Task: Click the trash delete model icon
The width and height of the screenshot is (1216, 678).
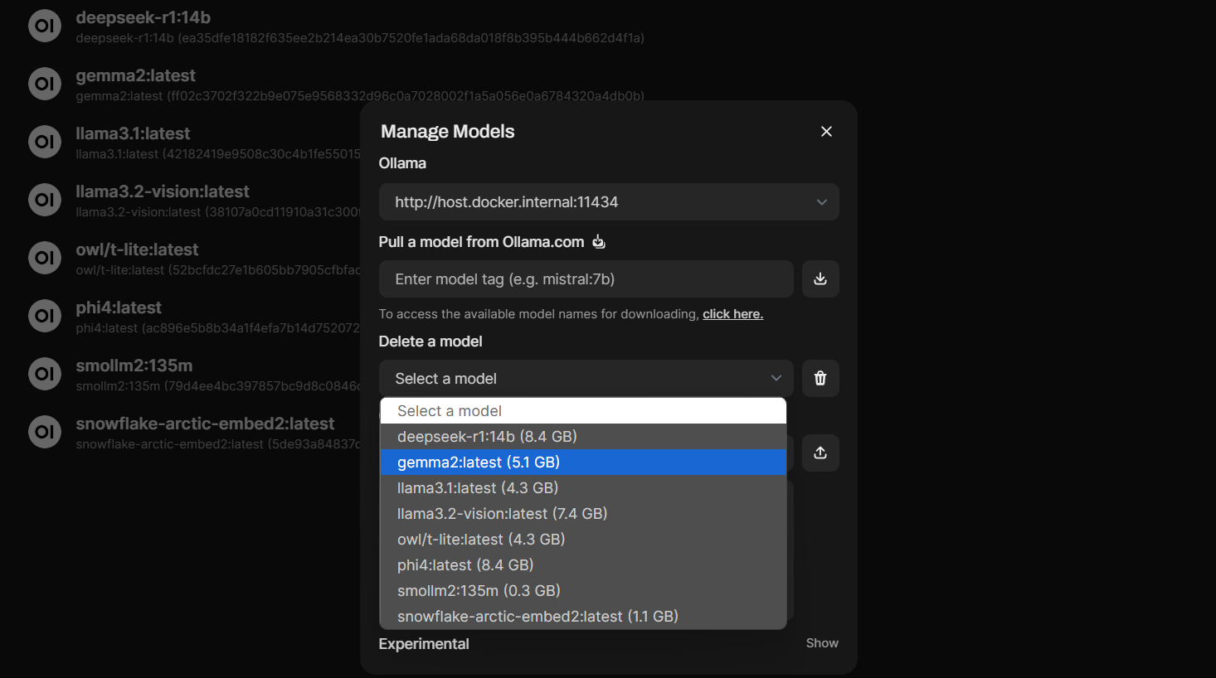Action: (820, 379)
